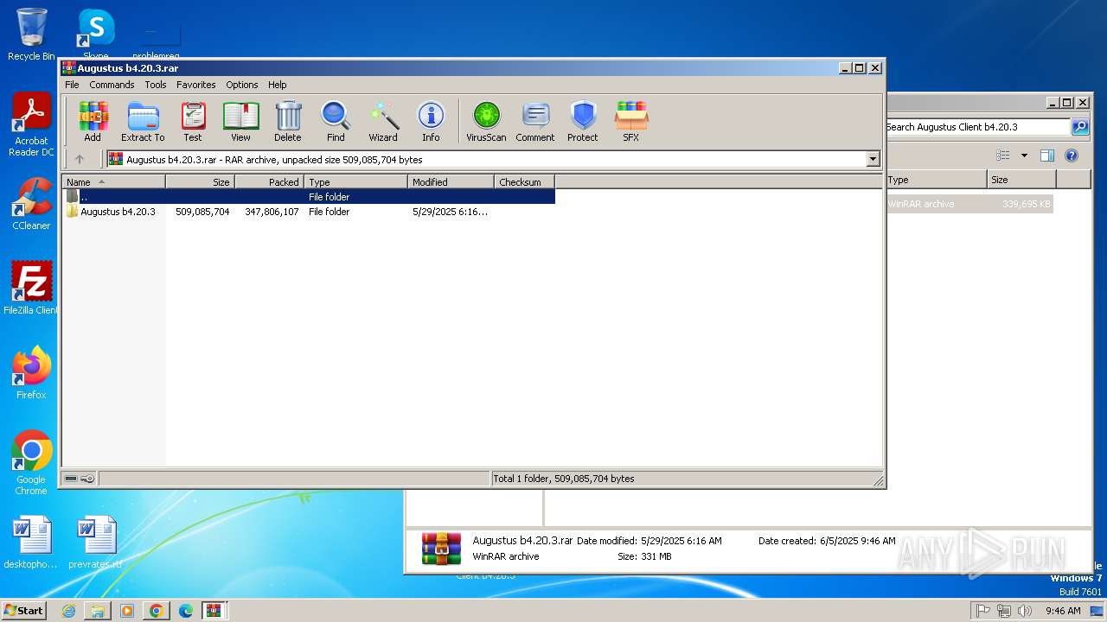This screenshot has width=1107, height=622.
Task: Sort by Packed column header
Action: click(269, 181)
